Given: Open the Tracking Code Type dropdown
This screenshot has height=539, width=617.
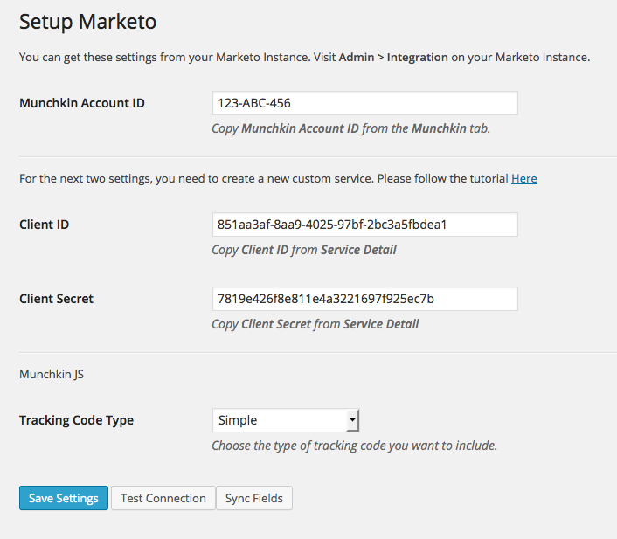Looking at the screenshot, I should click(286, 420).
